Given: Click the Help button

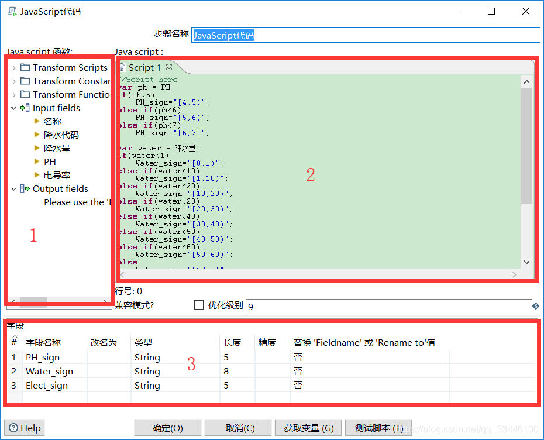Looking at the screenshot, I should coord(25,428).
